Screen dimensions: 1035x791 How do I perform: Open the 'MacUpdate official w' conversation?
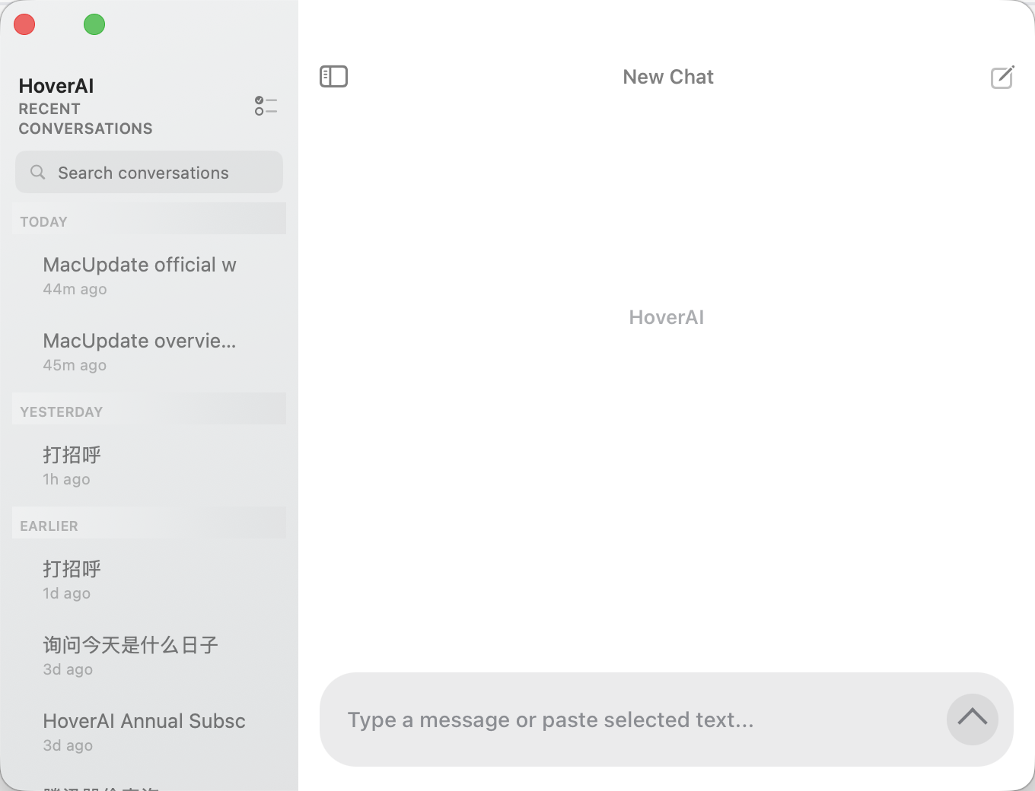149,275
